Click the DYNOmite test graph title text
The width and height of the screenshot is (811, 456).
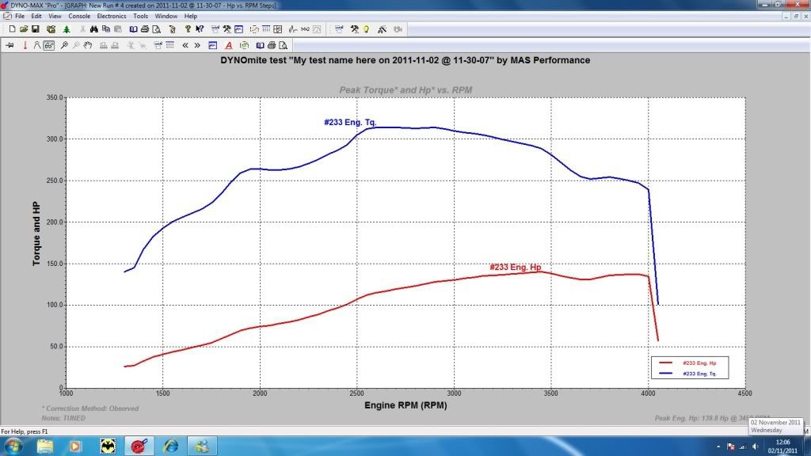point(405,60)
